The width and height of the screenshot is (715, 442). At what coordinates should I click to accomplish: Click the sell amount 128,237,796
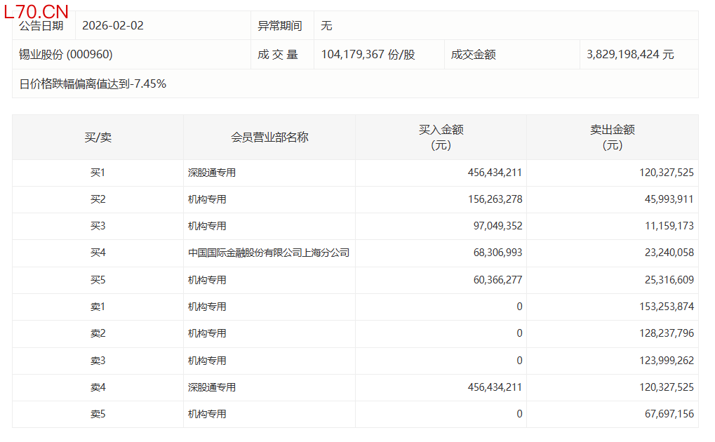tap(662, 333)
